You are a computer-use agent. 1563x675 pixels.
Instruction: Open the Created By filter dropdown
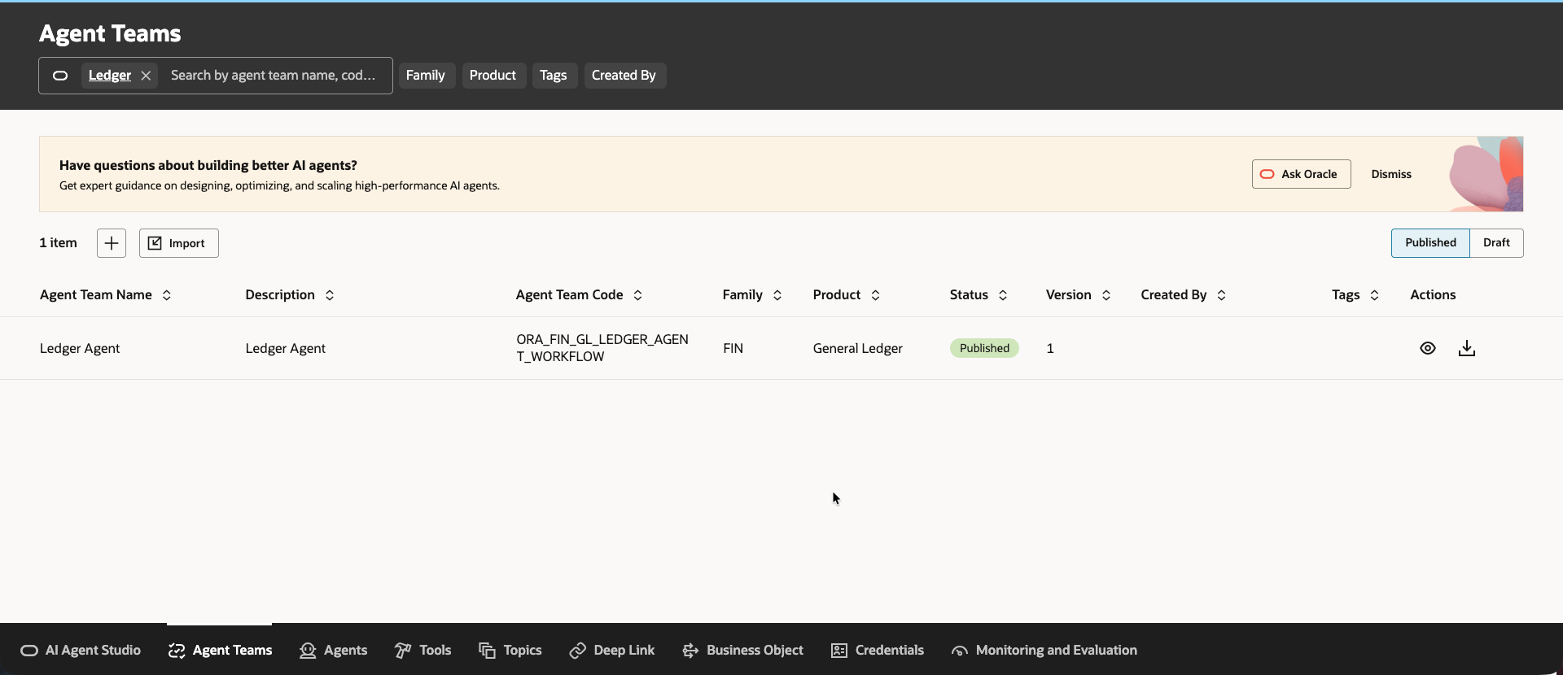click(x=624, y=76)
